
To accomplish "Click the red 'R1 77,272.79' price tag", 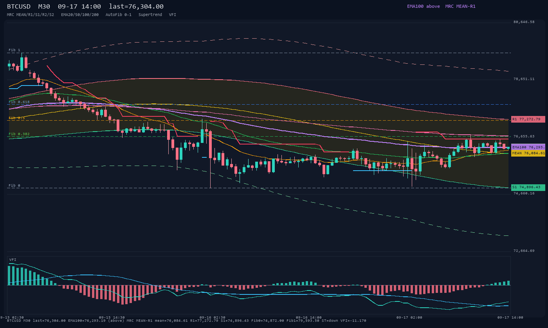I will pos(528,119).
